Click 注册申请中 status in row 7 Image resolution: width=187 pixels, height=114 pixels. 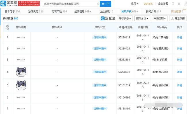tap(100, 109)
